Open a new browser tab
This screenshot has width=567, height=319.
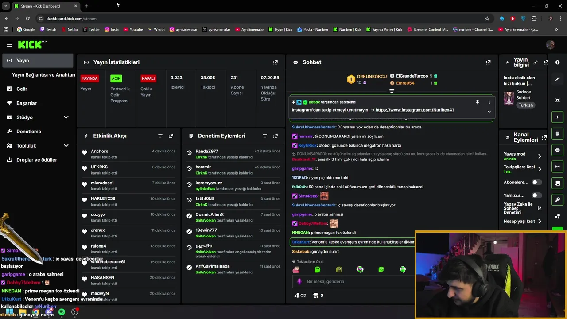86,6
